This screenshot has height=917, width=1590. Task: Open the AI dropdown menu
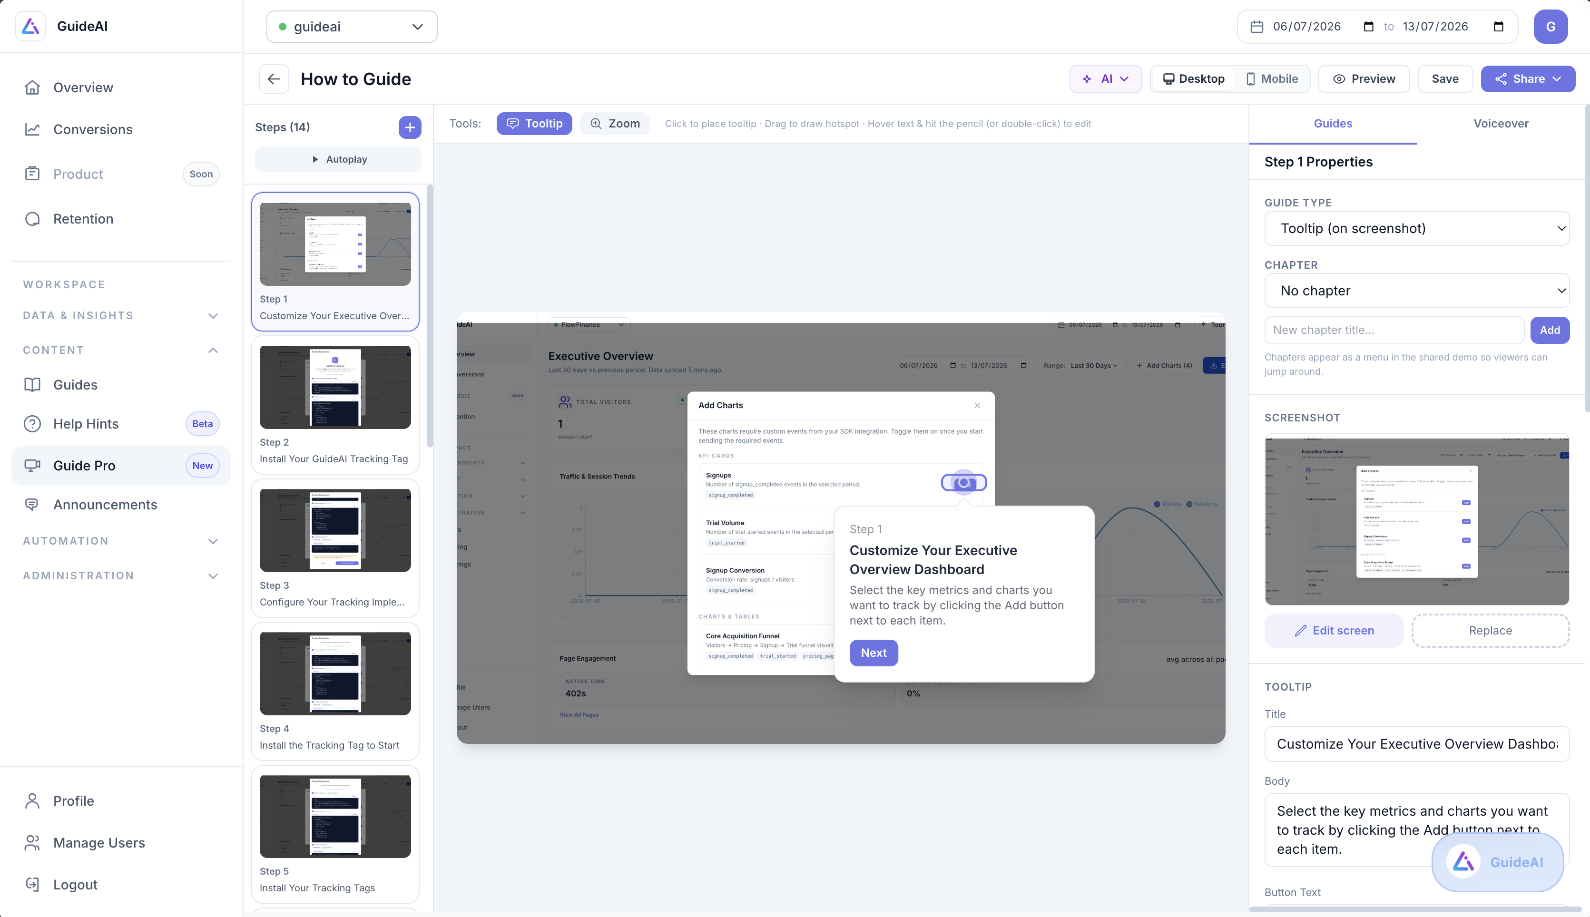[1106, 79]
